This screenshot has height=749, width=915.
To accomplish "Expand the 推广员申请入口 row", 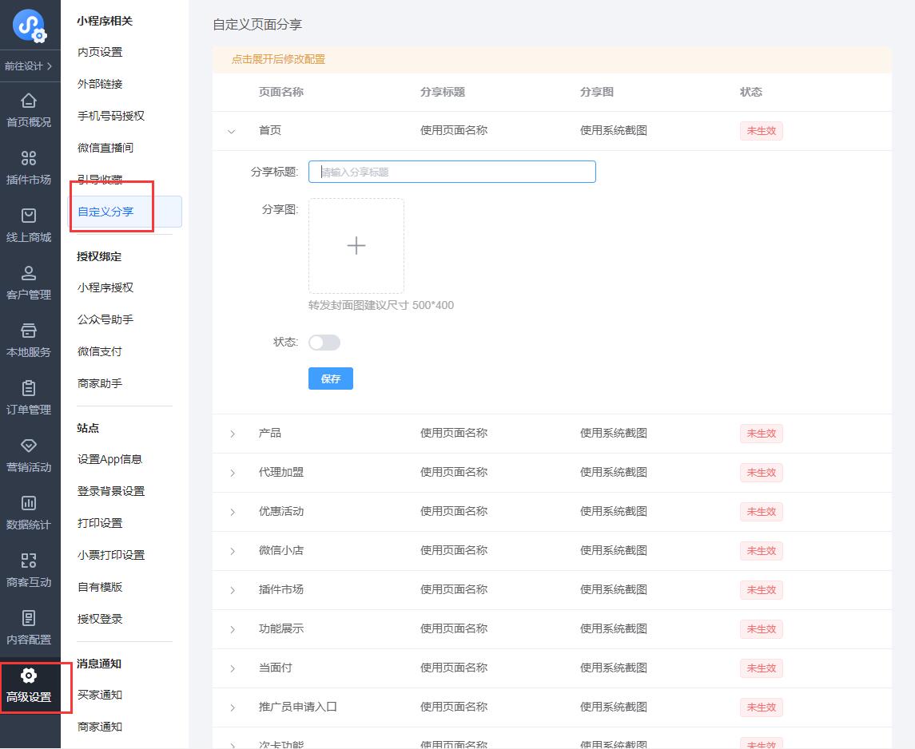I will click(x=233, y=707).
